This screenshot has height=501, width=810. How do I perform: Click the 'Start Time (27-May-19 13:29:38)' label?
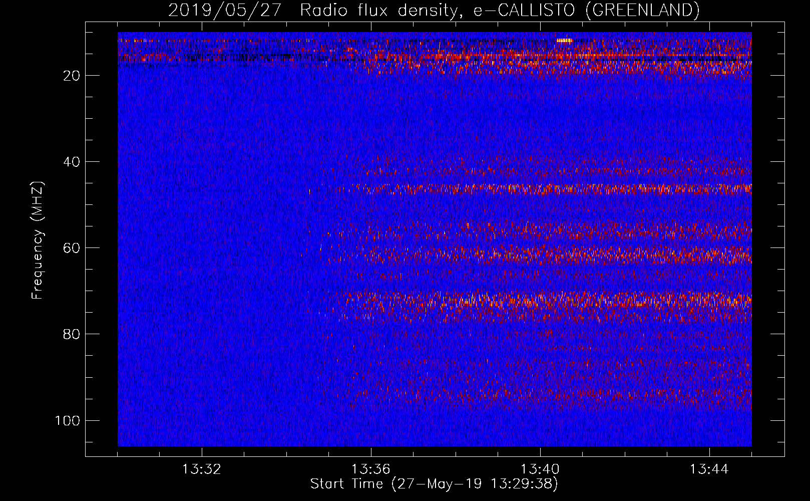point(434,484)
